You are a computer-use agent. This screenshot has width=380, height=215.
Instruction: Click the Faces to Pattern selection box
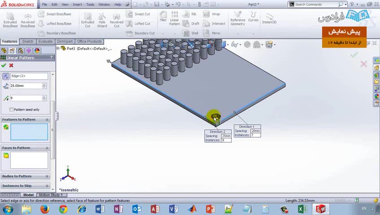coord(29,160)
